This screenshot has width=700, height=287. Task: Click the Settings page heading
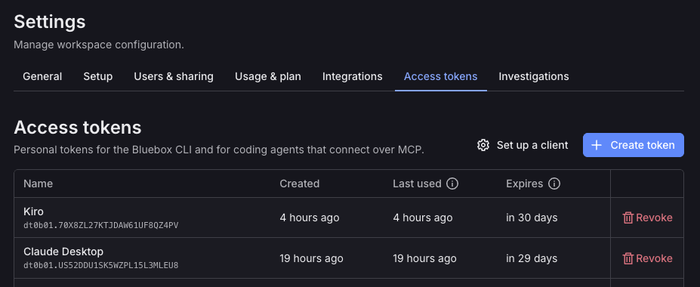[x=50, y=22]
